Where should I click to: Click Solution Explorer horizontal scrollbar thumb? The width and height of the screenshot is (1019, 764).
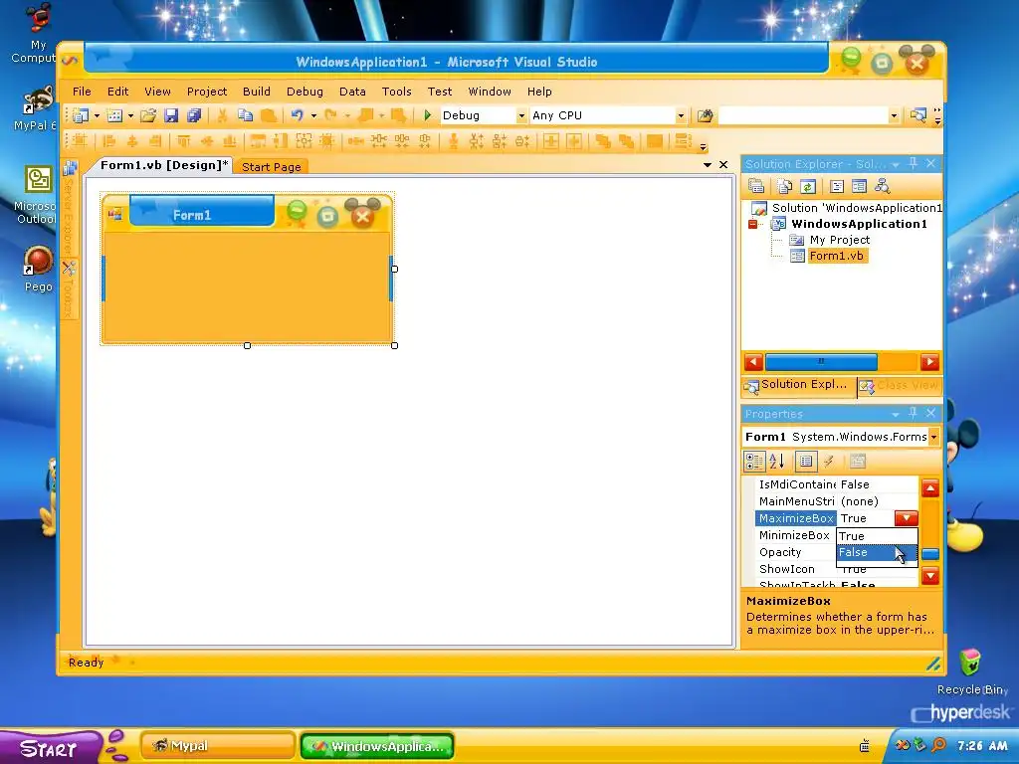pyautogui.click(x=821, y=361)
